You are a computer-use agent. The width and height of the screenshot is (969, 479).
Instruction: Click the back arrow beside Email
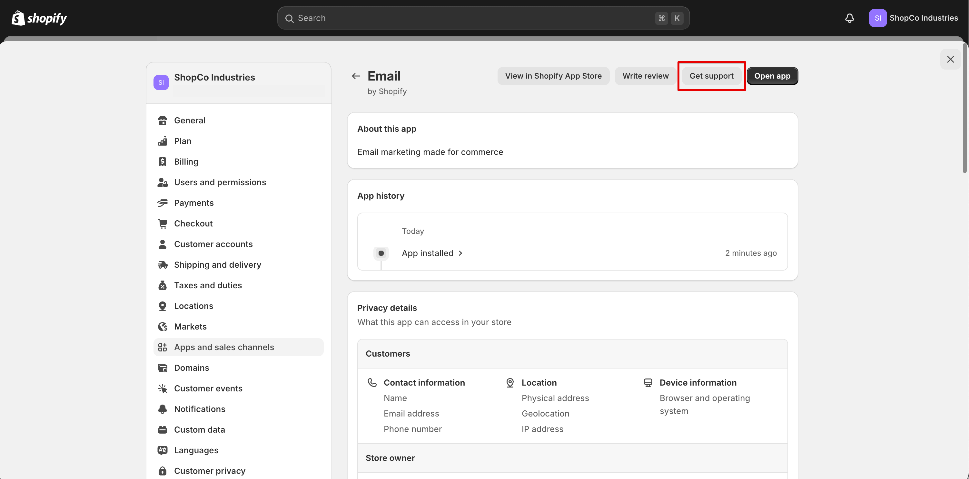click(356, 76)
